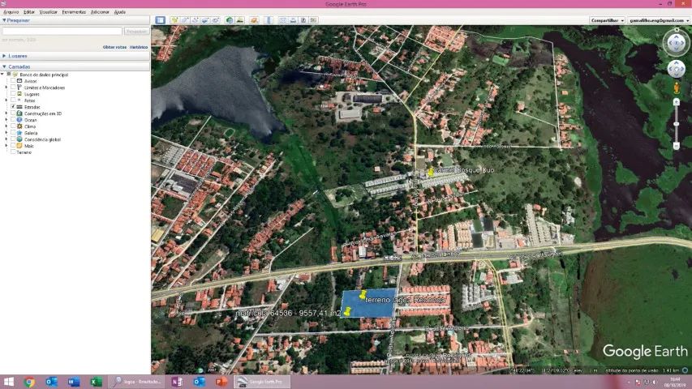The width and height of the screenshot is (692, 389).
Task: Click the Record a Tour tool
Action: pyautogui.click(x=216, y=20)
